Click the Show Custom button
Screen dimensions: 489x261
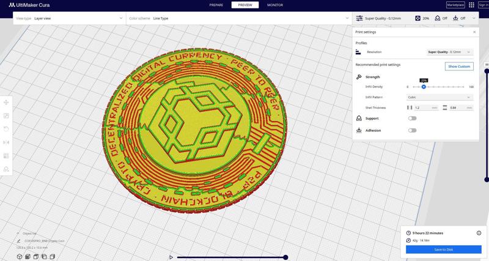[x=459, y=67]
